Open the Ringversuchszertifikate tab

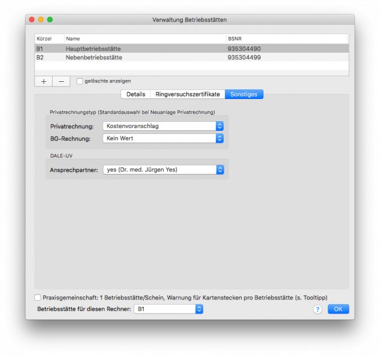point(187,94)
